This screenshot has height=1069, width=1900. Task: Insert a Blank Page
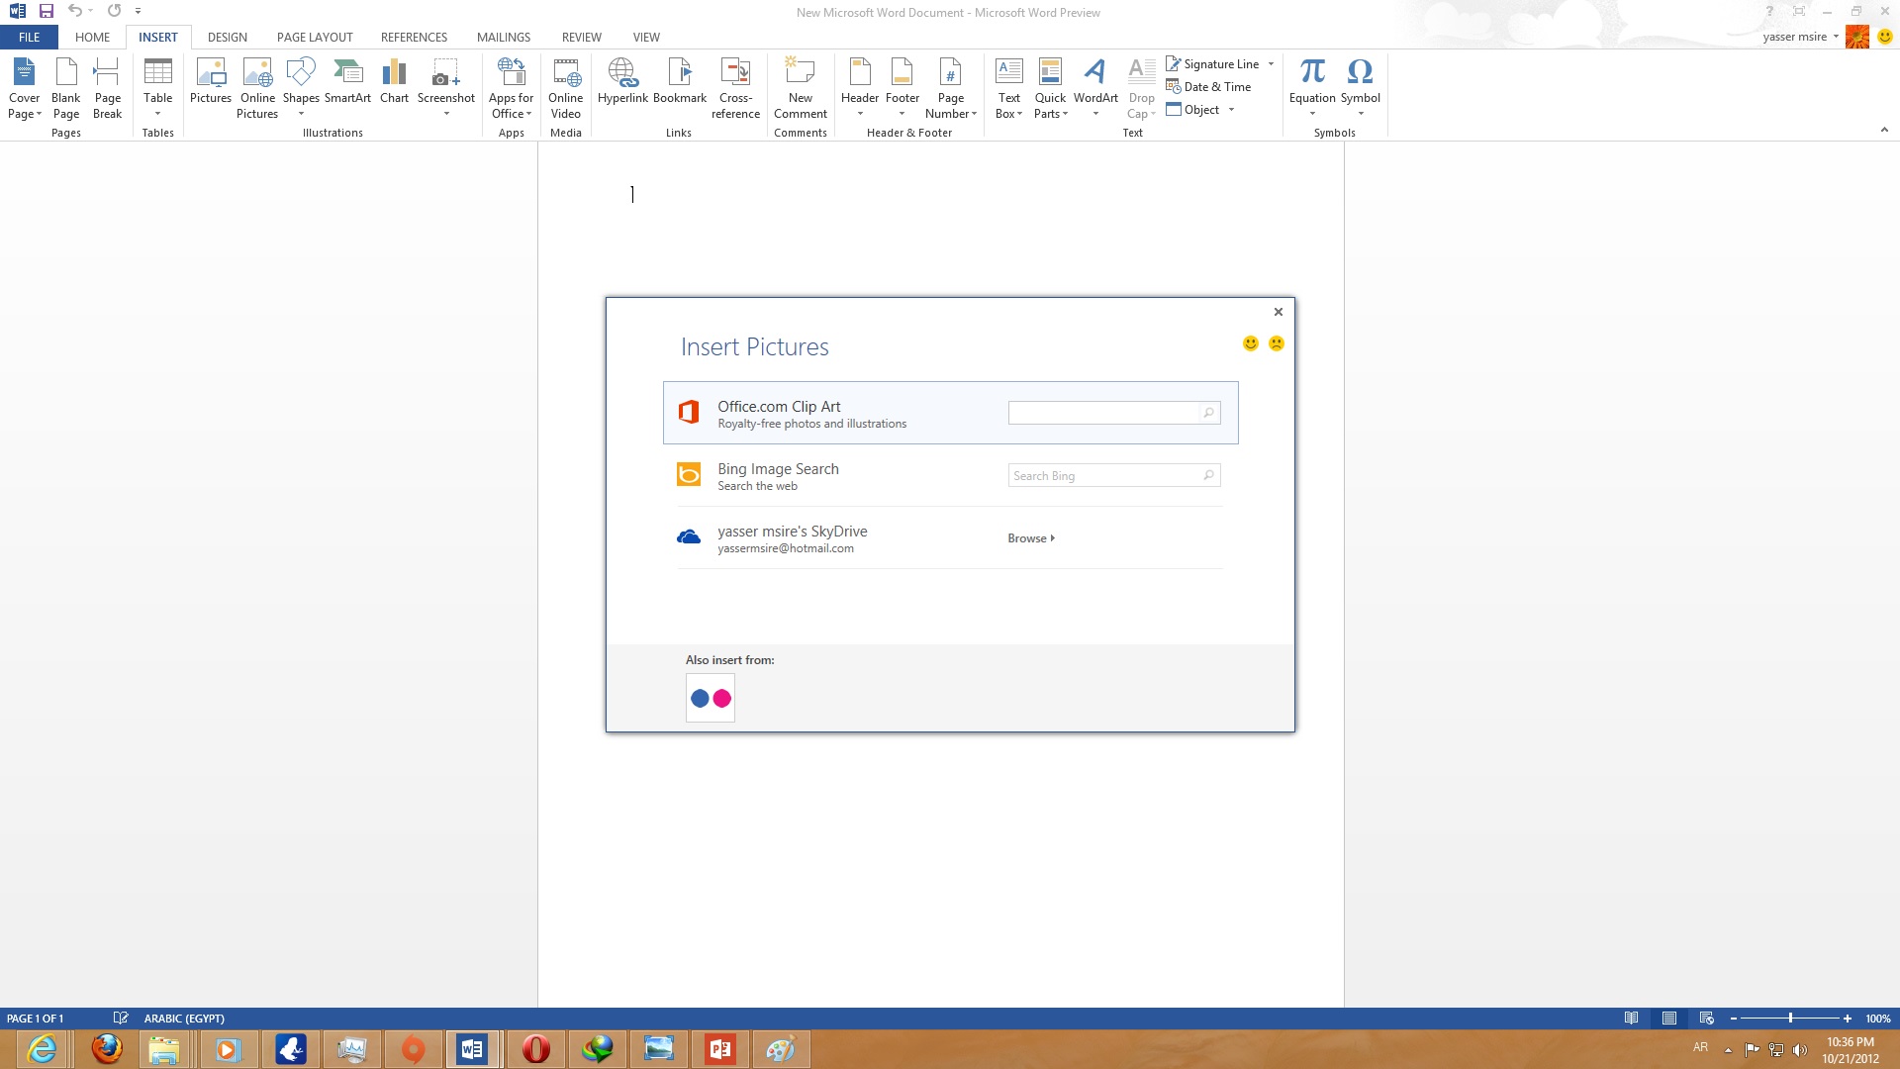click(x=66, y=88)
